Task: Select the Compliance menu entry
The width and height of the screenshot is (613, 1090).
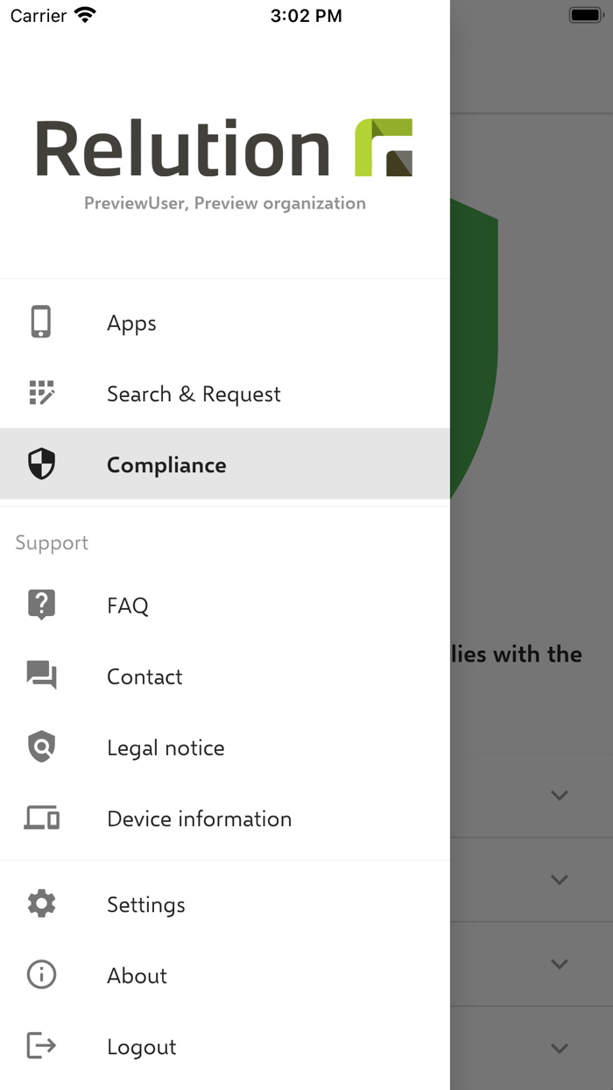Action: pos(225,464)
